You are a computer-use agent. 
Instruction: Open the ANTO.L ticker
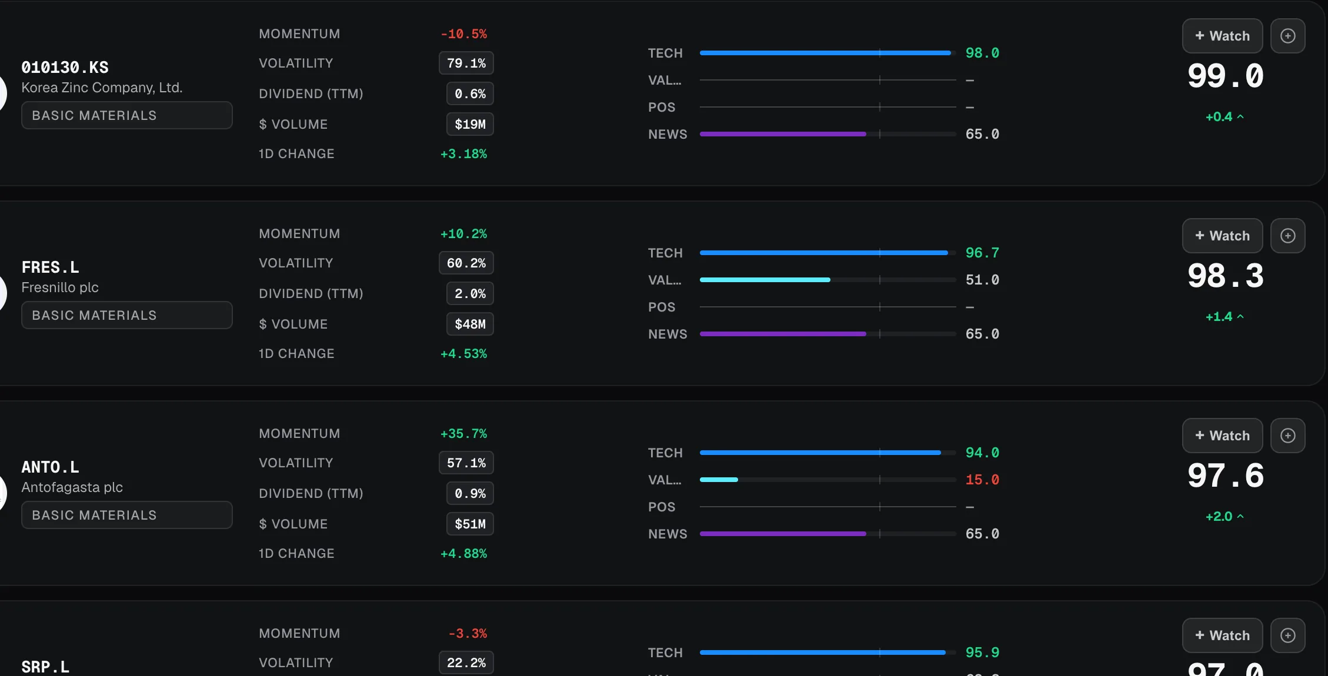50,467
